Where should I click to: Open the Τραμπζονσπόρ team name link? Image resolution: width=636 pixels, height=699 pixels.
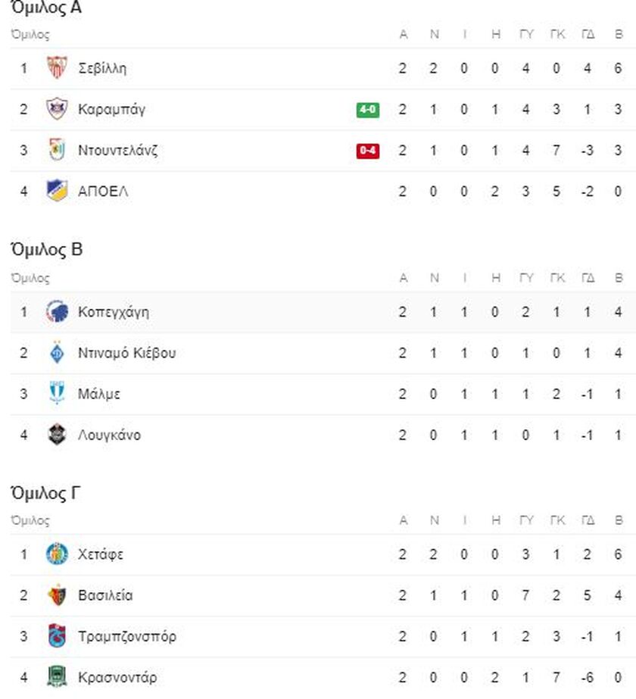pos(127,636)
